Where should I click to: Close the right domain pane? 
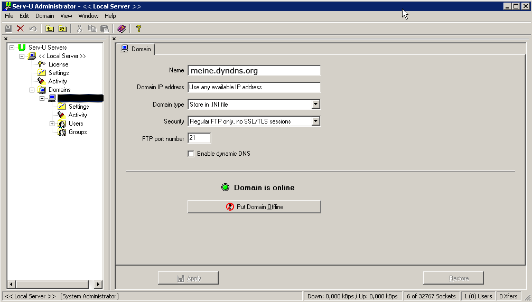coord(114,39)
